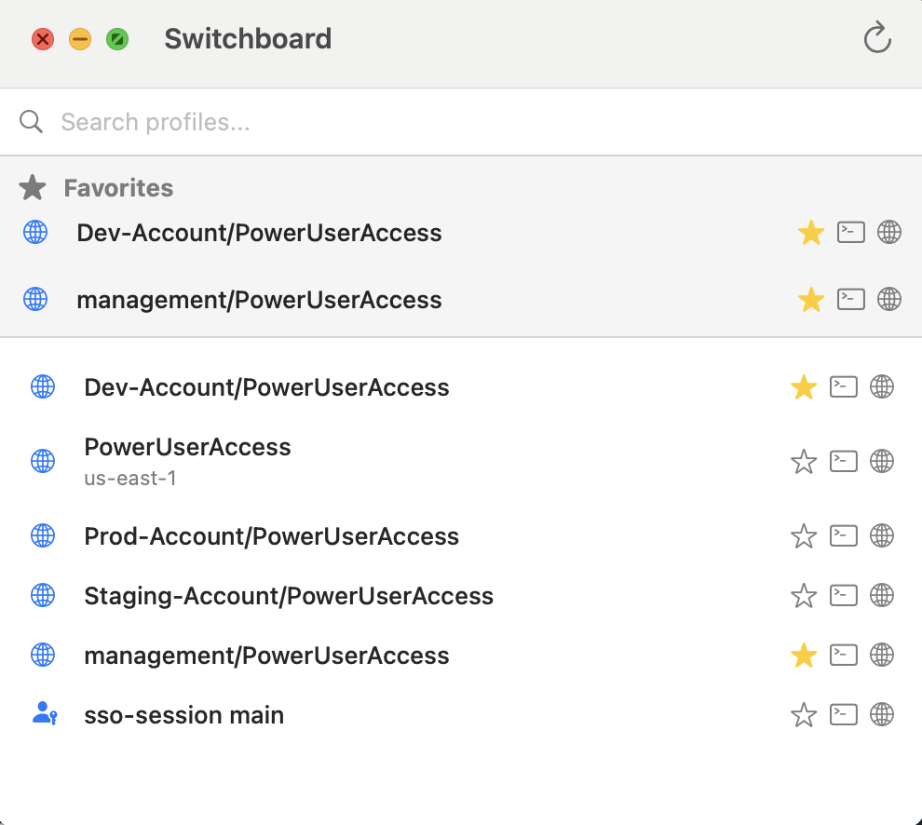922x825 pixels.
Task: Open browser console for PowerUserAccess us-east-1
Action: (x=882, y=461)
